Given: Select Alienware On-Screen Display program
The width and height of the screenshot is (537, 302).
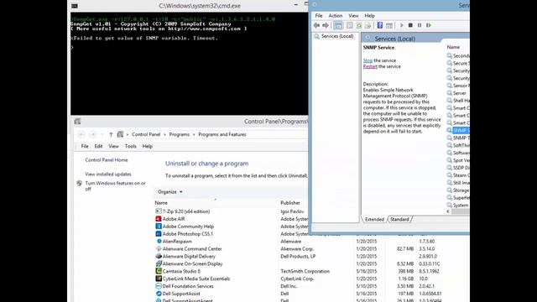Looking at the screenshot, I should [x=192, y=264].
